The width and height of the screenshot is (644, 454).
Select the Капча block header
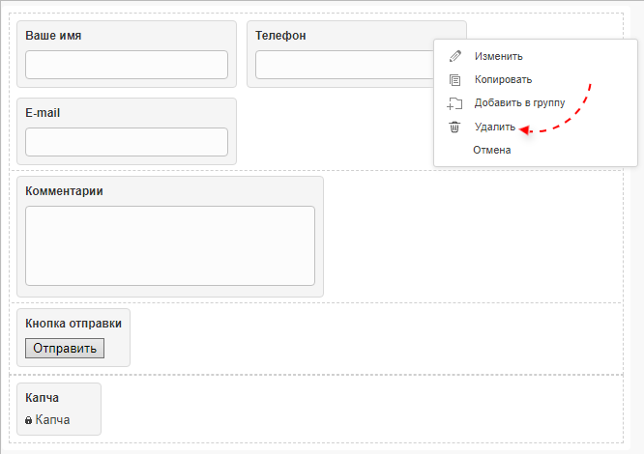[43, 398]
